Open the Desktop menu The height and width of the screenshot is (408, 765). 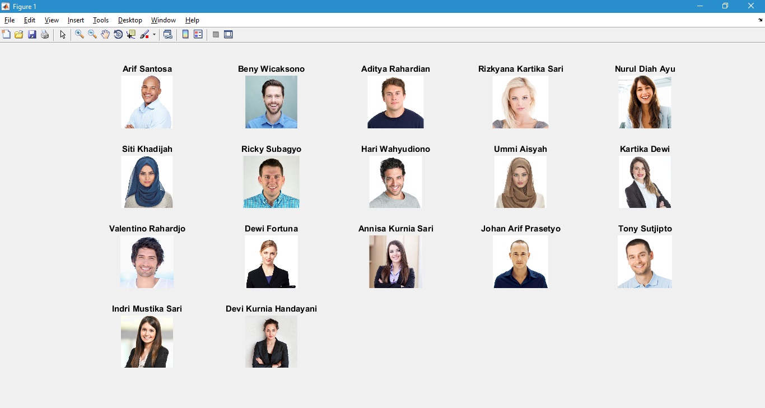[130, 20]
